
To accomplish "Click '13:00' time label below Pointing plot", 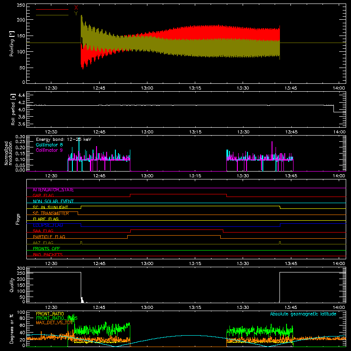I will (147, 88).
